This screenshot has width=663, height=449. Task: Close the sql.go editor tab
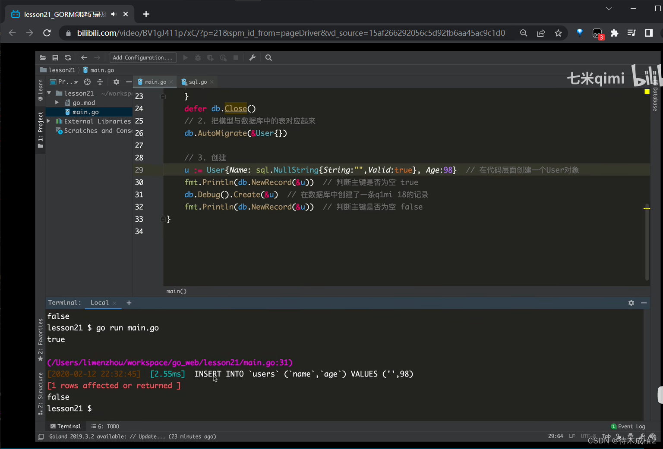pyautogui.click(x=212, y=82)
